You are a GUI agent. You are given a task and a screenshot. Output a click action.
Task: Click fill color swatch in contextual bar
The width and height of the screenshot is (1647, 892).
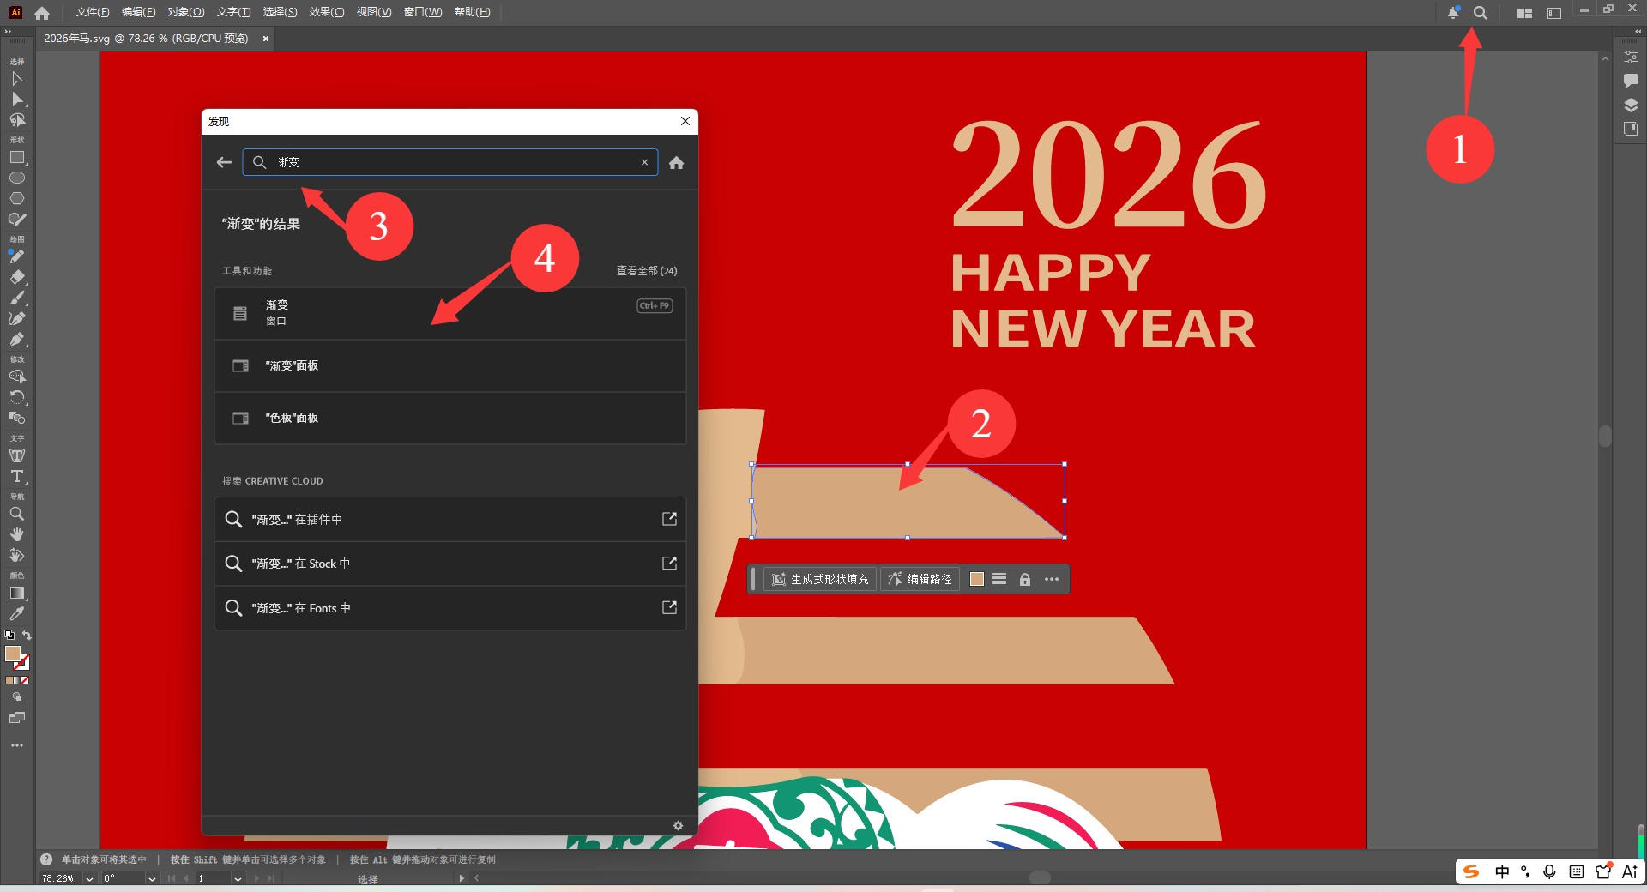[x=976, y=579]
